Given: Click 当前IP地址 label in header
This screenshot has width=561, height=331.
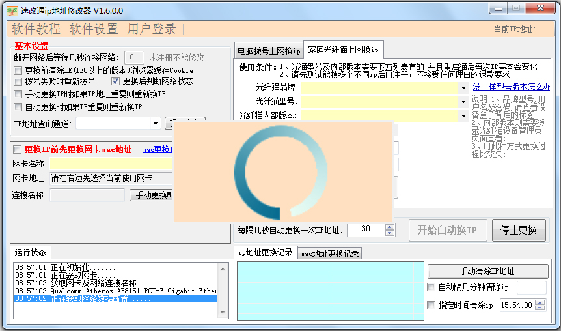Looking at the screenshot, I should (x=515, y=29).
